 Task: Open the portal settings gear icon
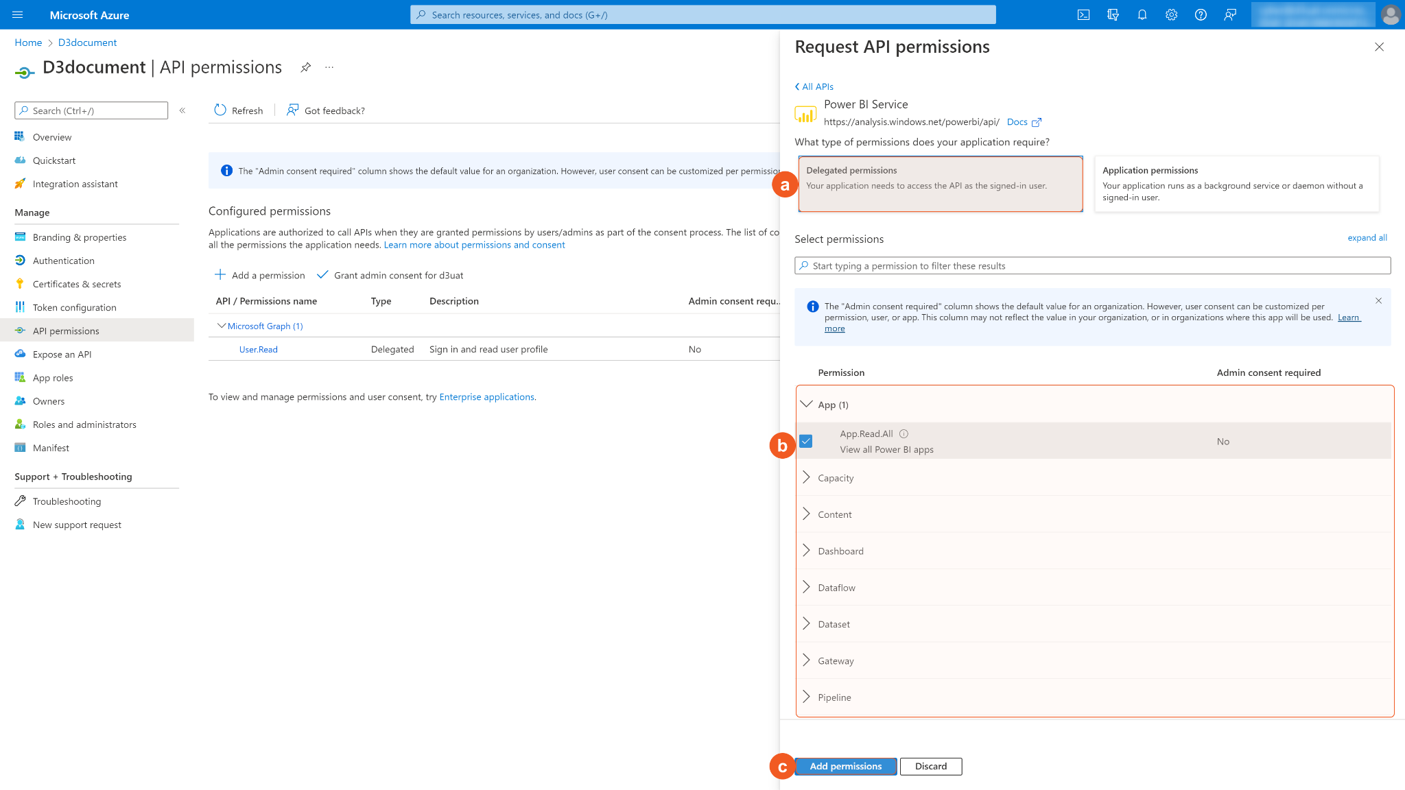(x=1171, y=14)
